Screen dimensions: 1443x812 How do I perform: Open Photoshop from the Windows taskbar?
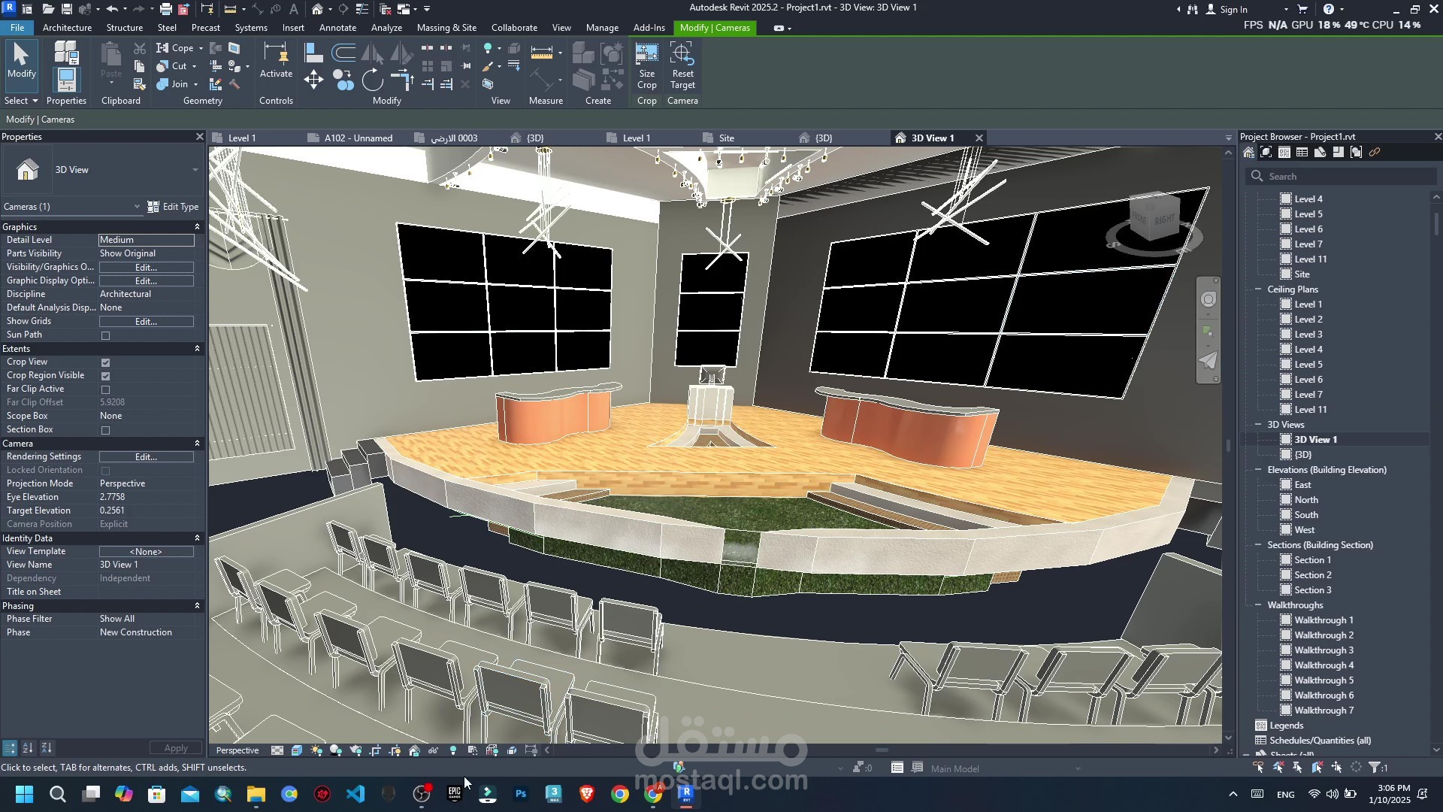520,794
